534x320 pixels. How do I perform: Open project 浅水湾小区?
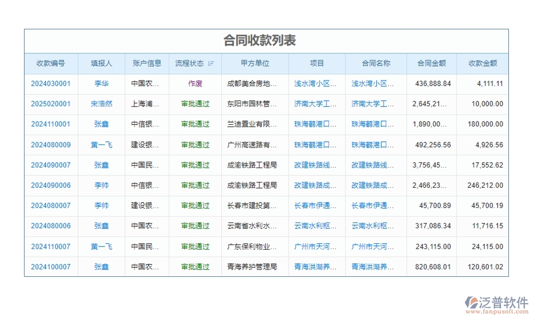pyautogui.click(x=316, y=84)
